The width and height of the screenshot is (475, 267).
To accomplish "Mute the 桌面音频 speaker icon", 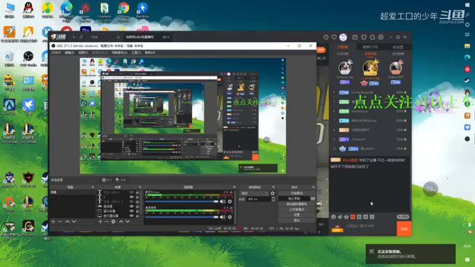I will 223,217.
